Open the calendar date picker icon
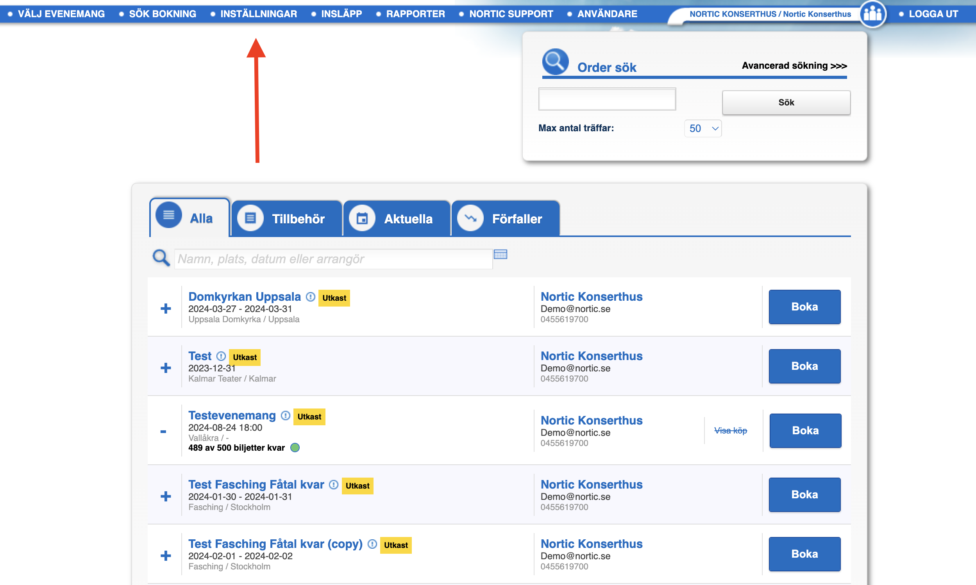Image resolution: width=976 pixels, height=585 pixels. [x=501, y=255]
